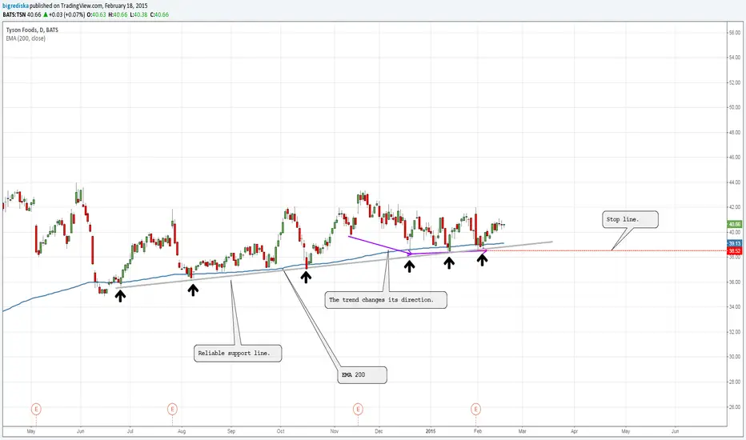
Task: Click the 36.00 level on the price axis
Action: click(x=734, y=282)
